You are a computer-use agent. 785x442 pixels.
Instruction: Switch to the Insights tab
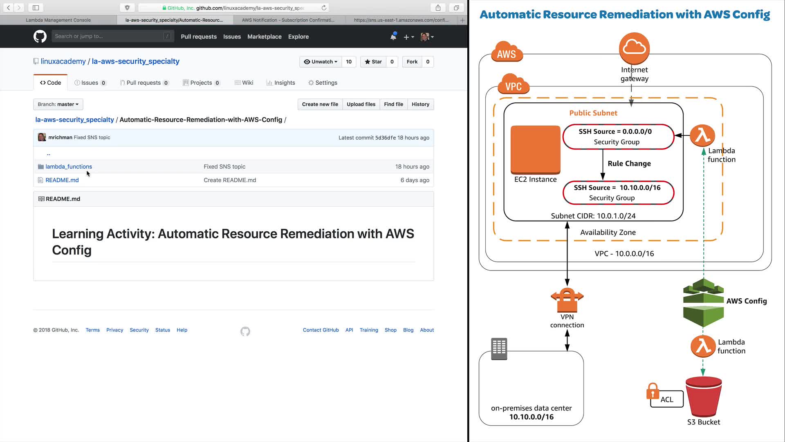click(x=280, y=83)
